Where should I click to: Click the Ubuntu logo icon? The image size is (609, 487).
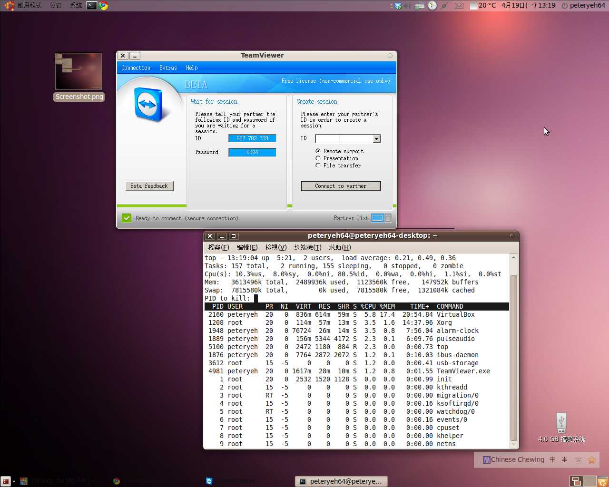(9, 6)
